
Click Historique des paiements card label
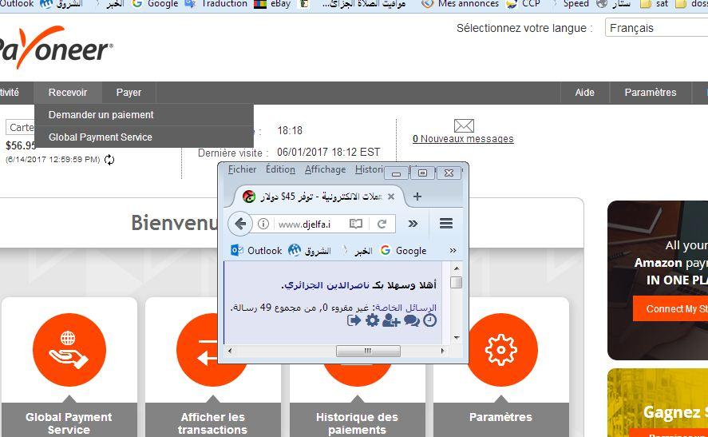(x=357, y=423)
